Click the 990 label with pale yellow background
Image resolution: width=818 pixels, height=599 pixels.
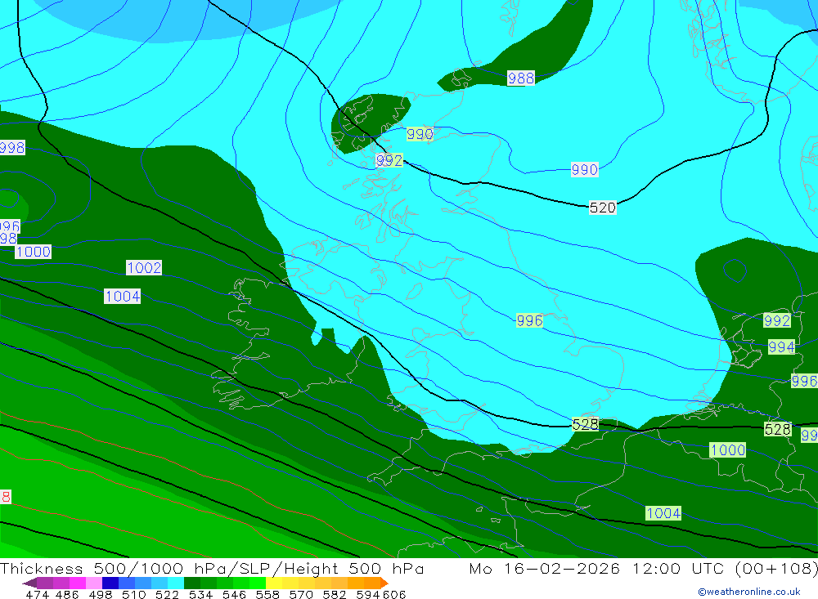pos(420,134)
